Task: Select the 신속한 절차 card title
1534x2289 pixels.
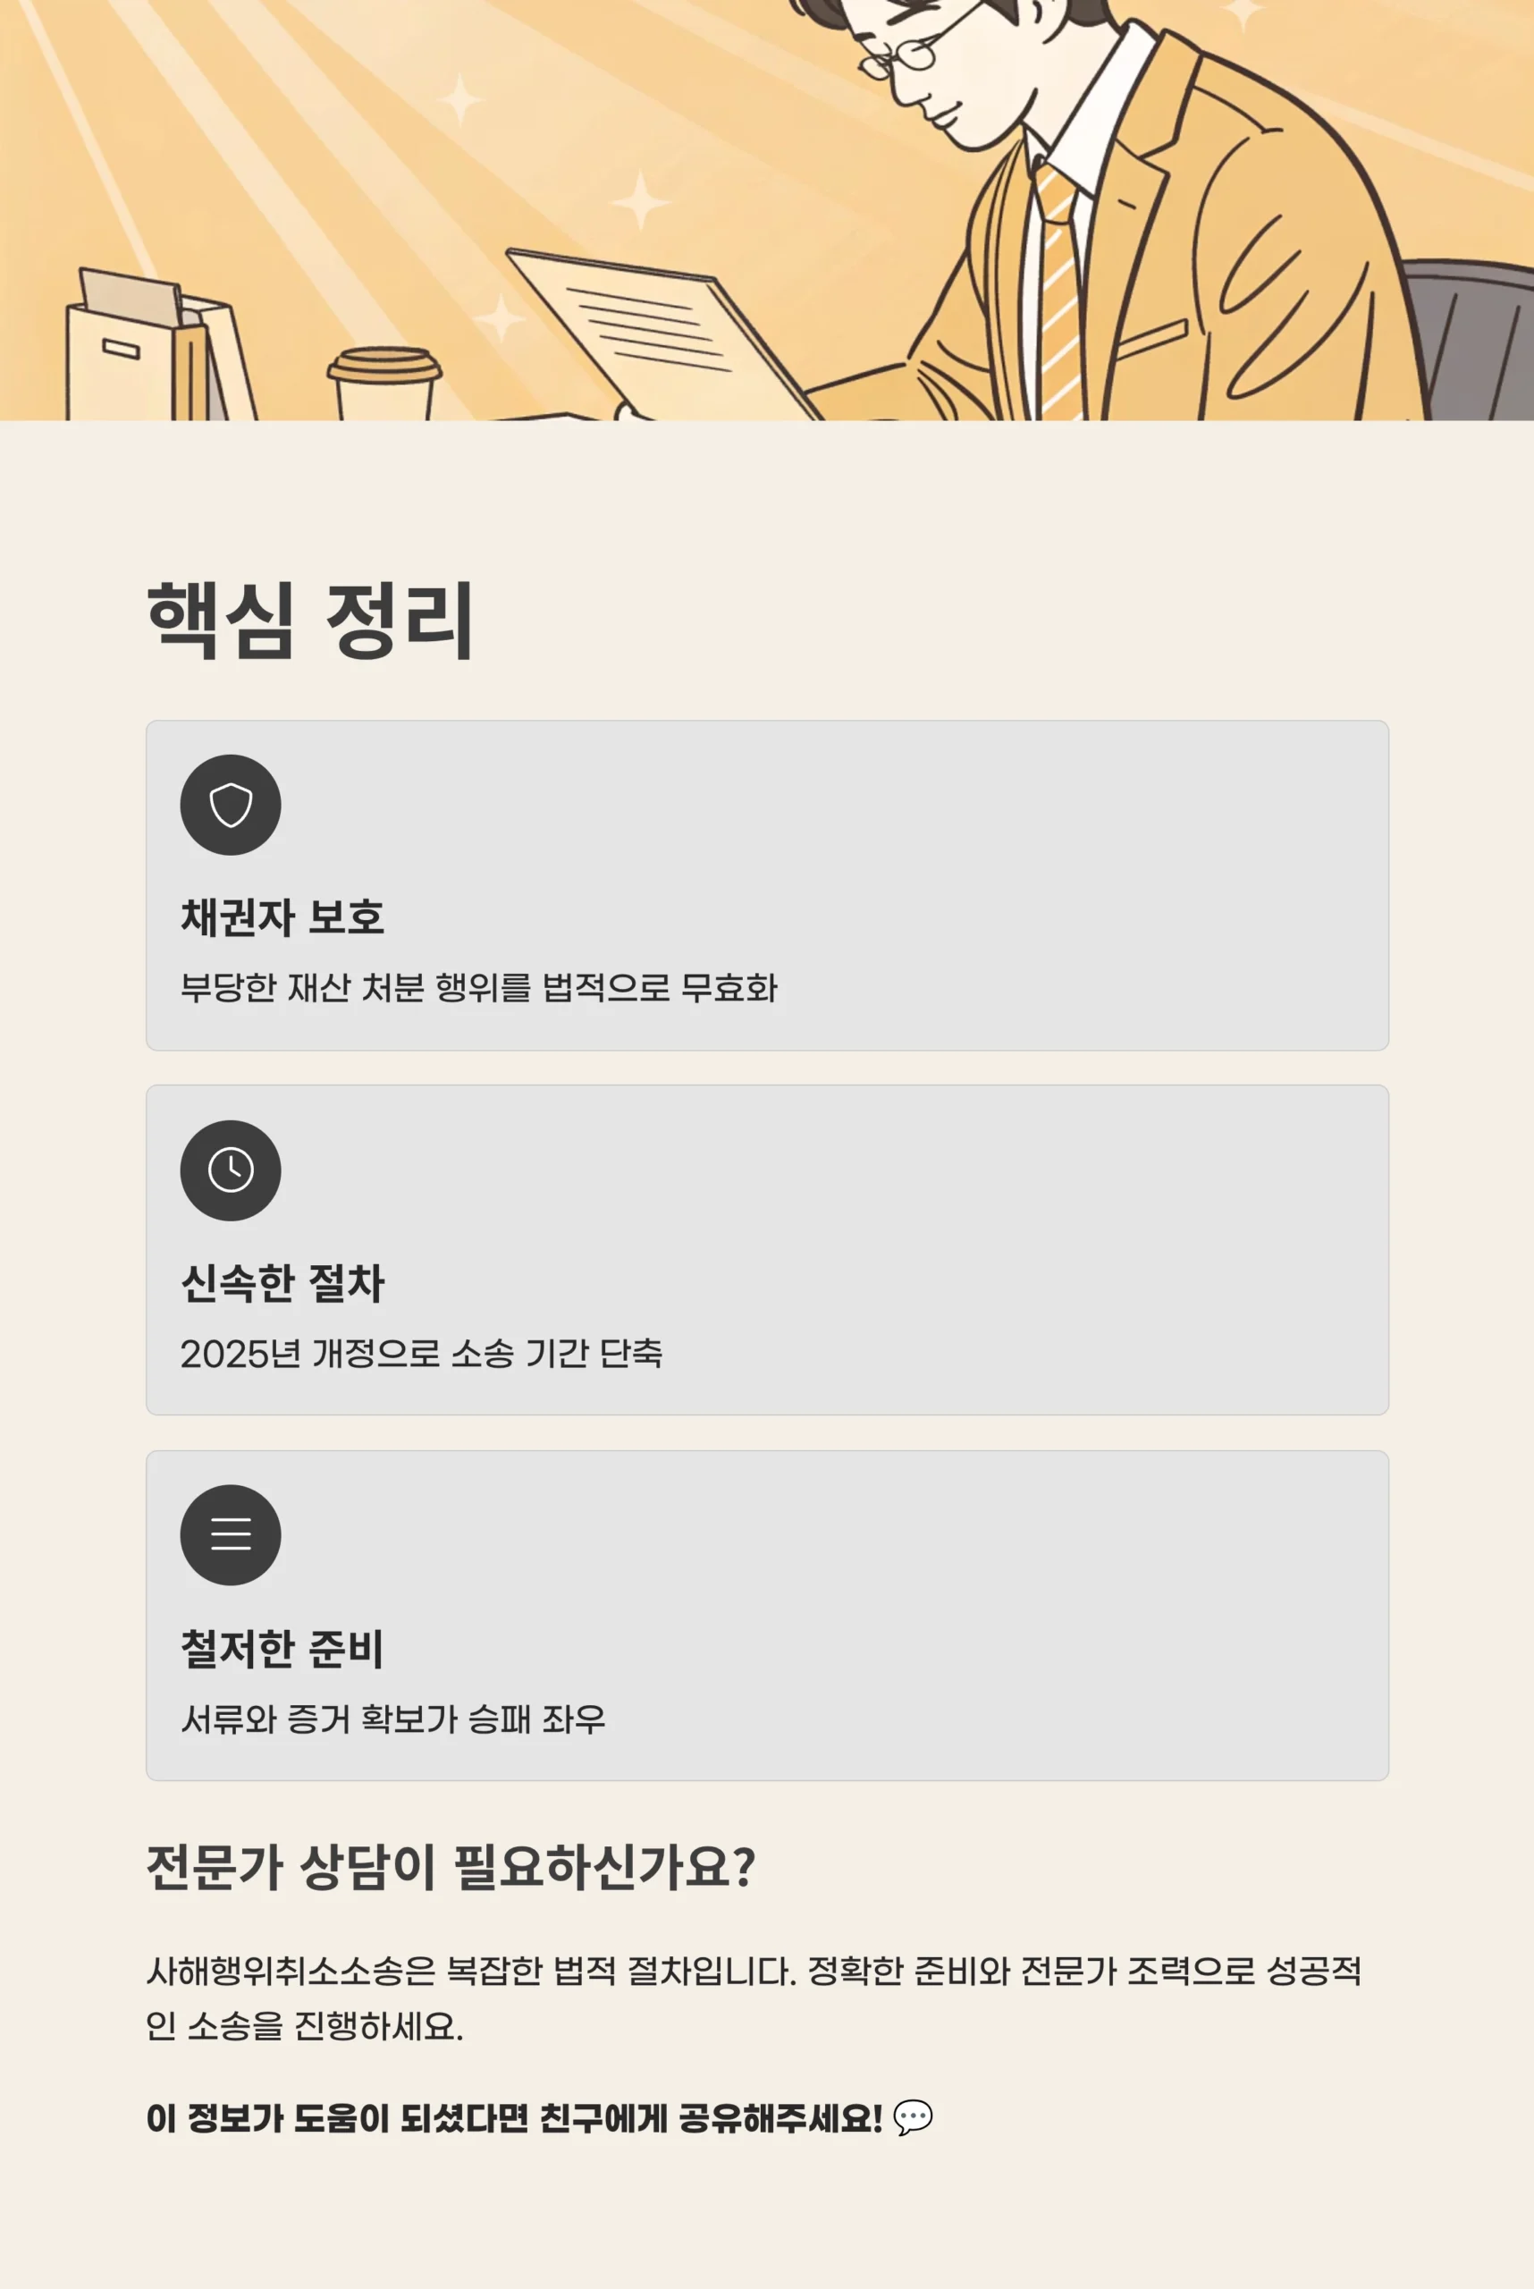Action: tap(282, 1283)
